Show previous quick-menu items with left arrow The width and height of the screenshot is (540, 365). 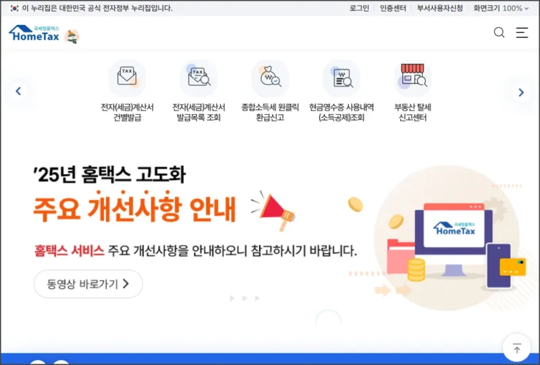coord(18,91)
